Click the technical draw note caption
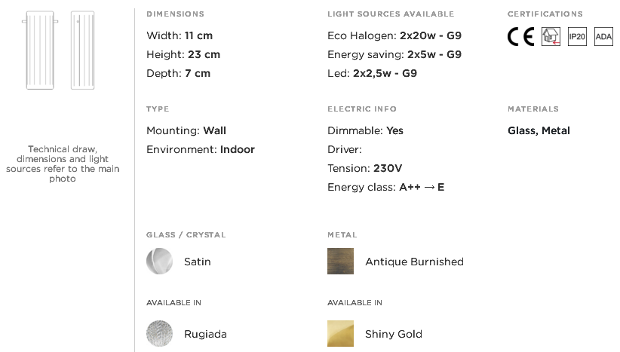This screenshot has width=620, height=352. tap(63, 164)
